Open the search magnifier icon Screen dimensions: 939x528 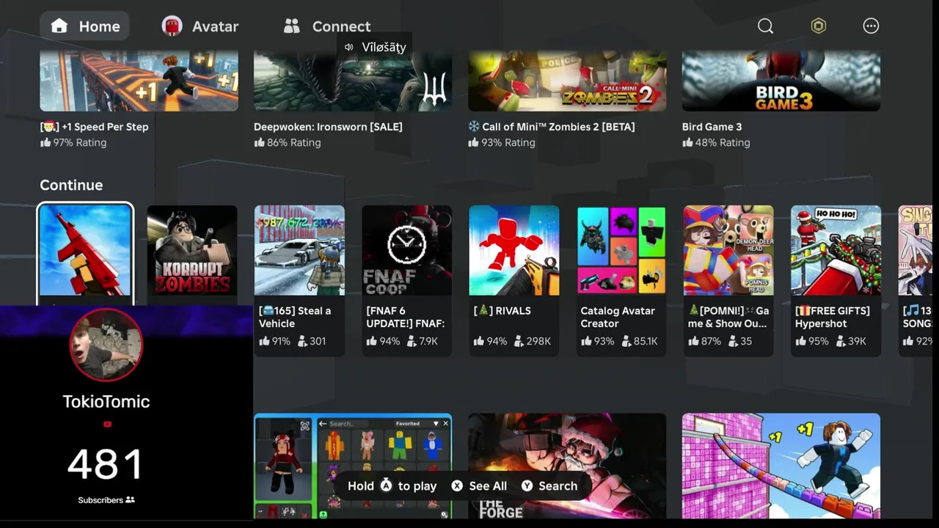765,26
